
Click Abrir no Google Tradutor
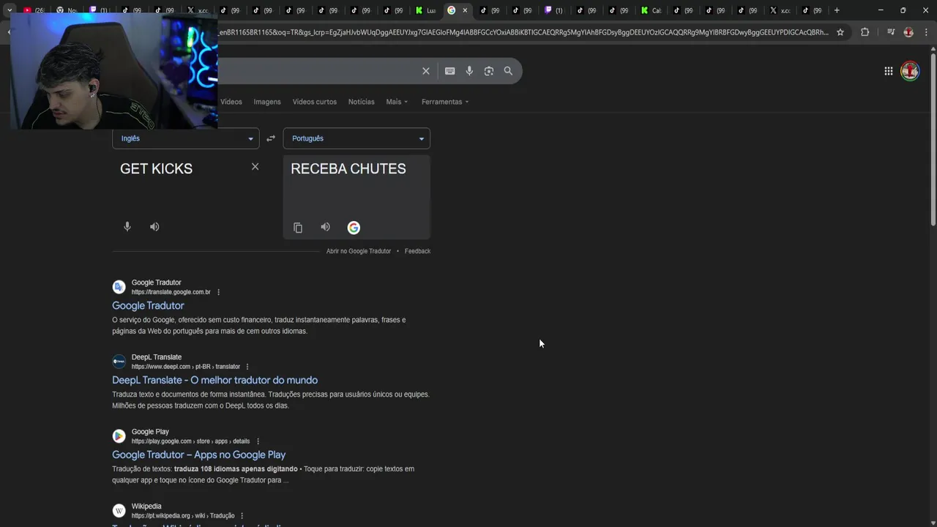point(359,251)
